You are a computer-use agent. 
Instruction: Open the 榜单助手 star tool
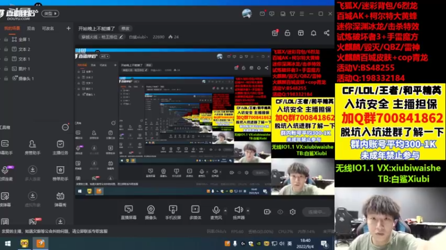60,173
